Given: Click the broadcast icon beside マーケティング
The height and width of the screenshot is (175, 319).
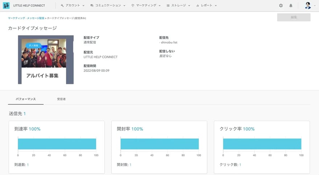Looking at the screenshot, I should click(x=133, y=6).
